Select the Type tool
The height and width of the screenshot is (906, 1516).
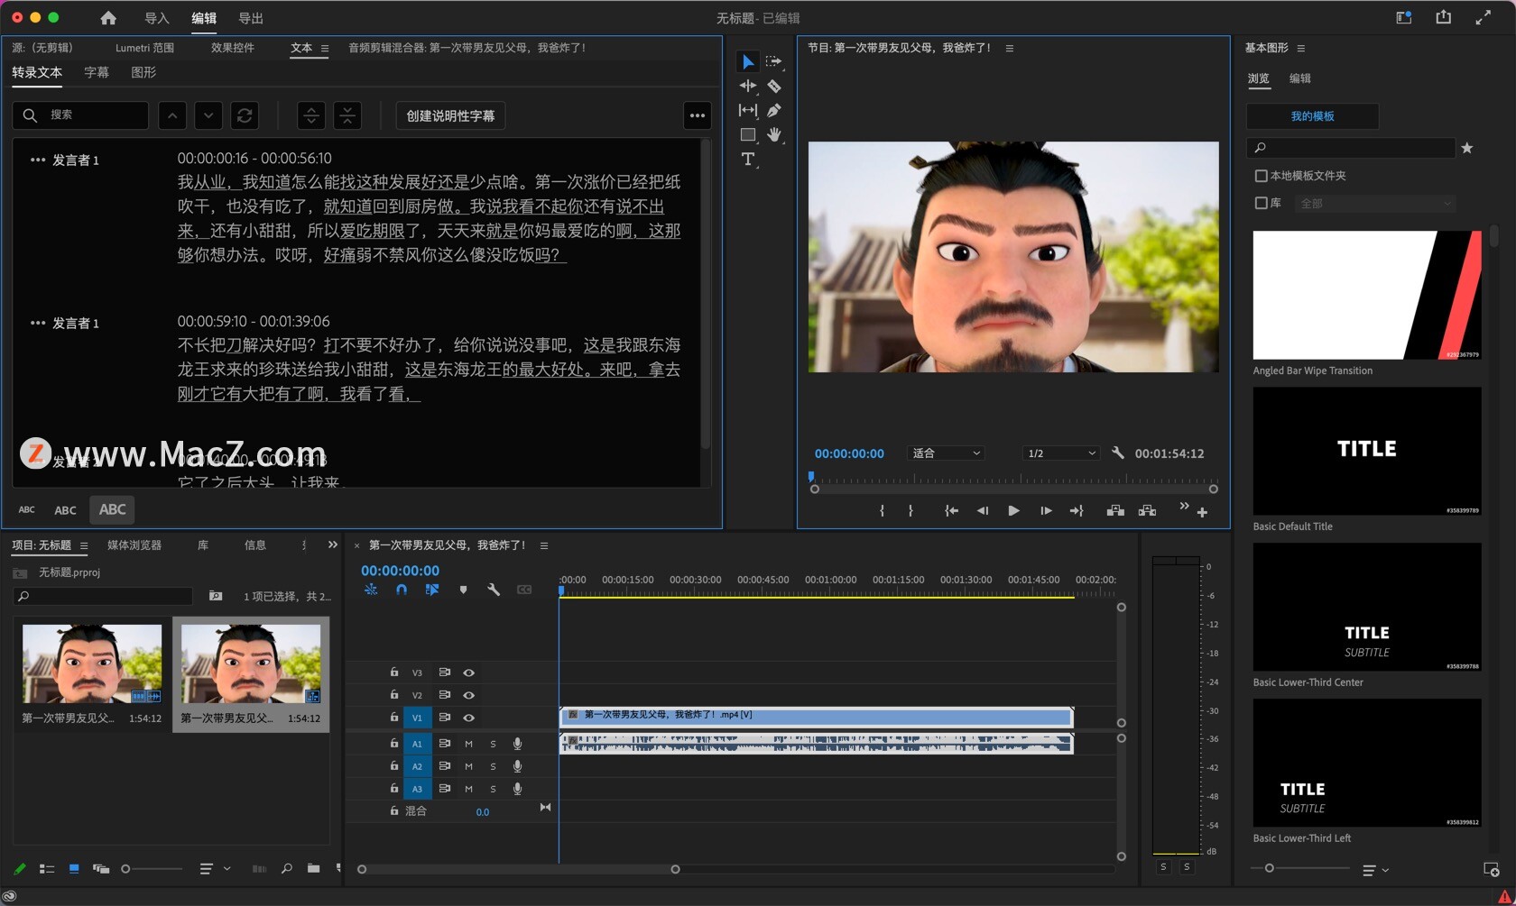(747, 160)
